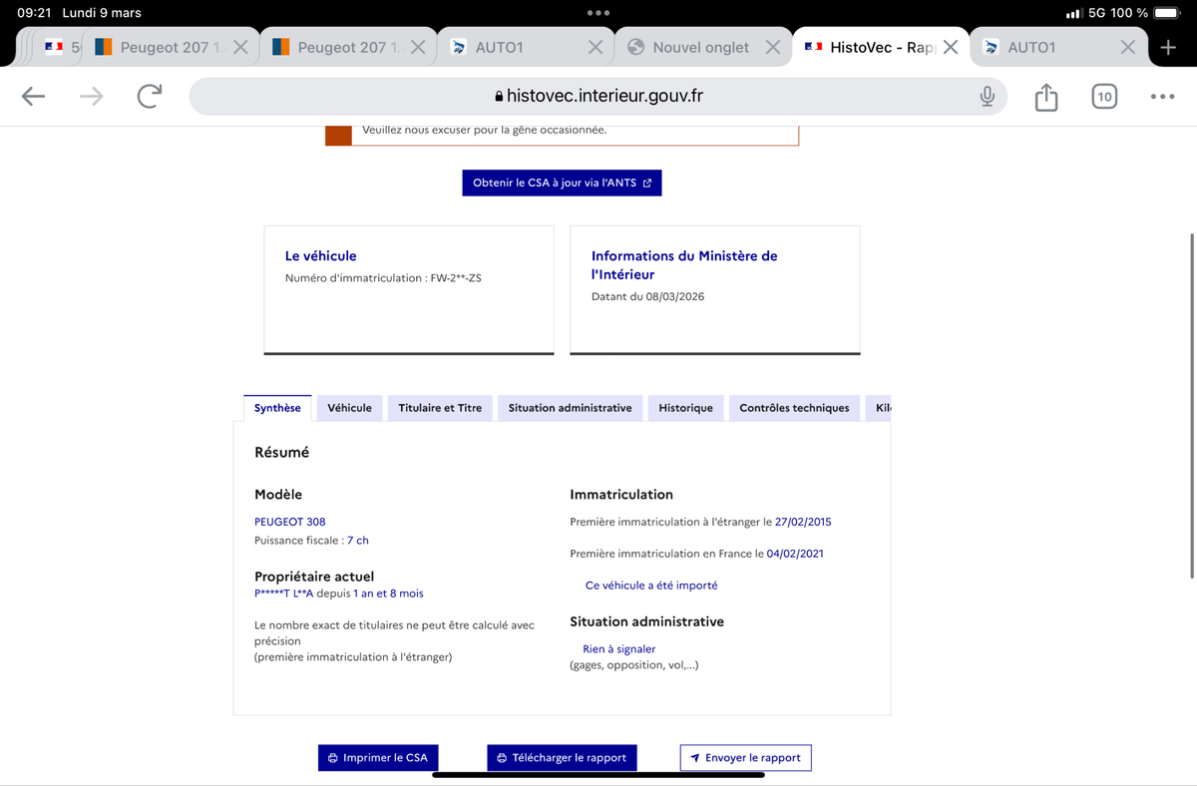Click the 7 ch fiscal power value
The image size is (1197, 786).
pos(358,541)
